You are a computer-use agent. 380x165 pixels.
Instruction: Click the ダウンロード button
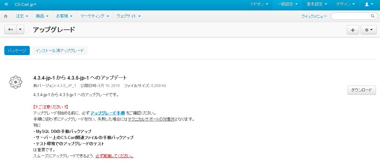coord(361,90)
